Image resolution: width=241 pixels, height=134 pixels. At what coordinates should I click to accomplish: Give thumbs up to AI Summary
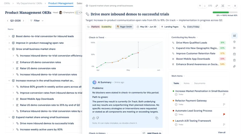94,118
